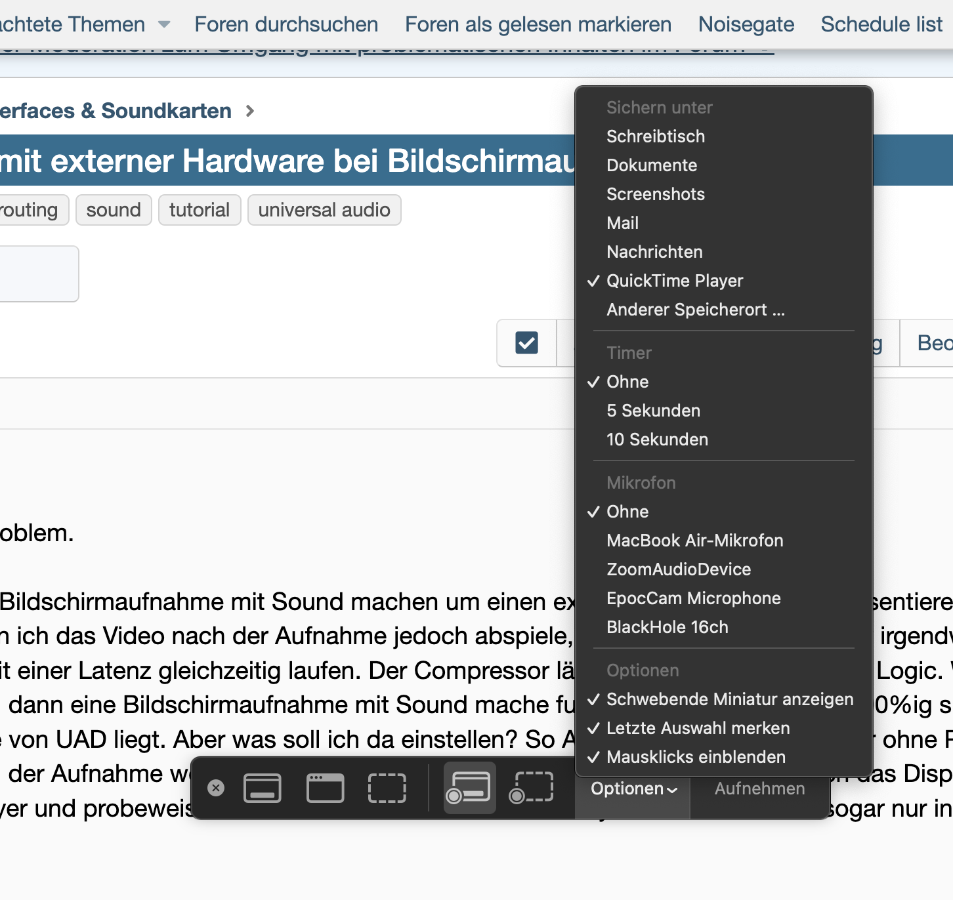The image size is (953, 900).
Task: Select record entire screen icon
Action: click(469, 787)
